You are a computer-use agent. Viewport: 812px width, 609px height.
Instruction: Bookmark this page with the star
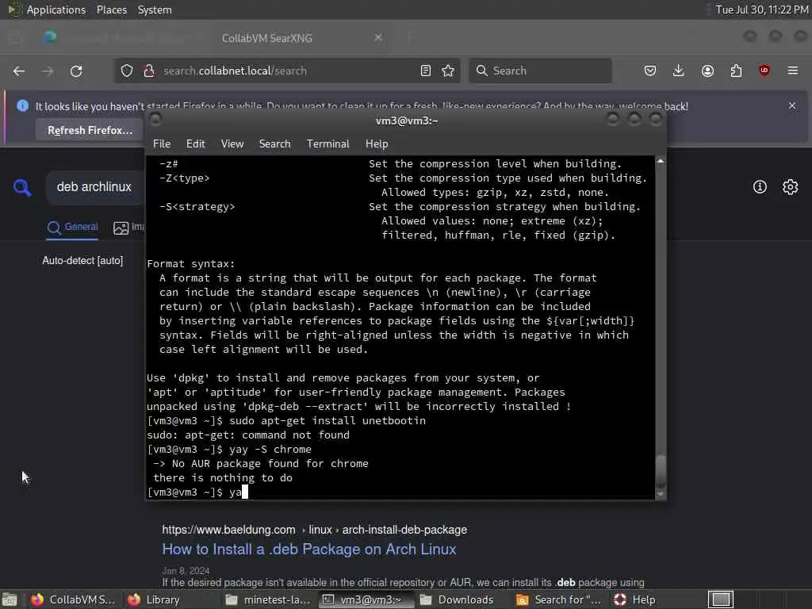point(449,71)
